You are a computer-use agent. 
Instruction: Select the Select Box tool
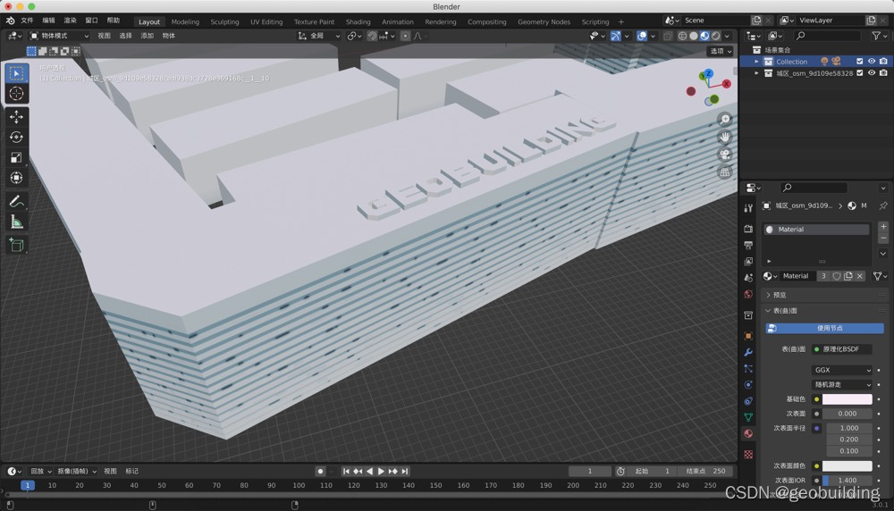pyautogui.click(x=16, y=73)
